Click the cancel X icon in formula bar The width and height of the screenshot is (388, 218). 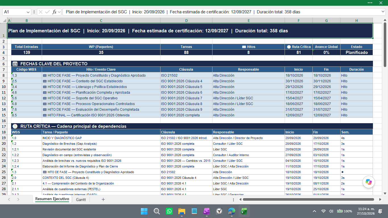41,12
